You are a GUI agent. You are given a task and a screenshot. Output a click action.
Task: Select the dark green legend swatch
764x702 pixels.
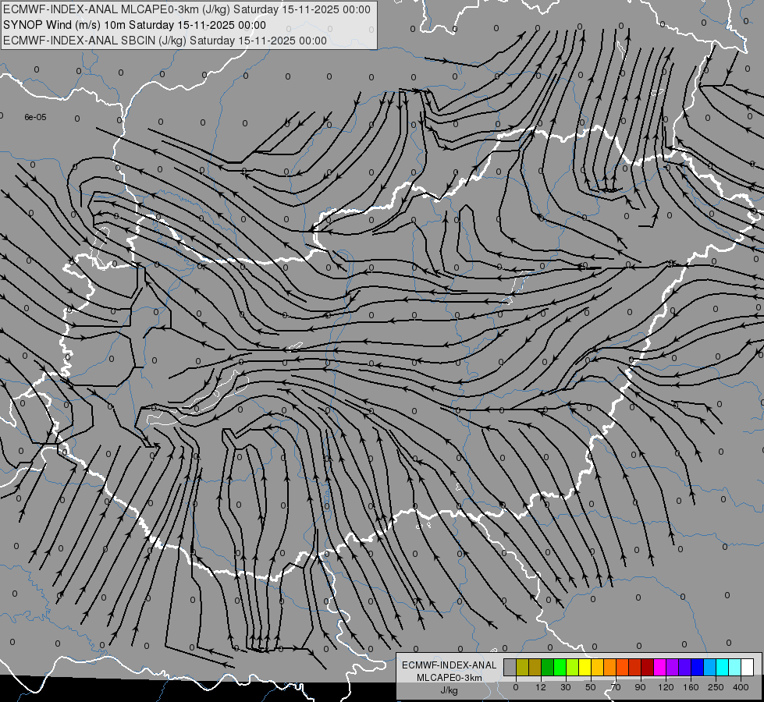(548, 667)
